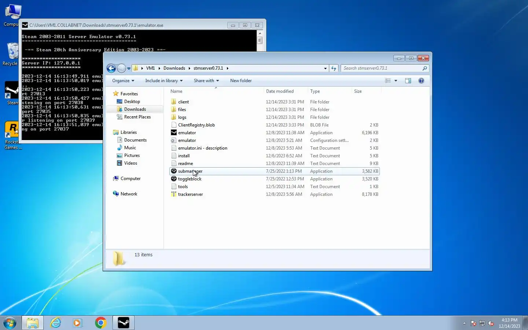Click the search magnifier icon

click(x=425, y=68)
